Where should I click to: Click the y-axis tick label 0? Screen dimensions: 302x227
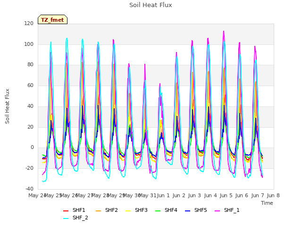32,148
